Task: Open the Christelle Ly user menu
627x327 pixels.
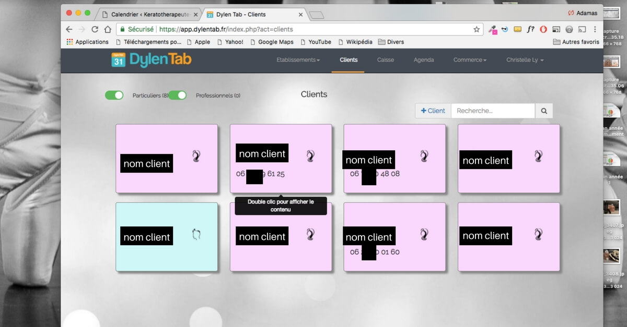Action: [525, 60]
